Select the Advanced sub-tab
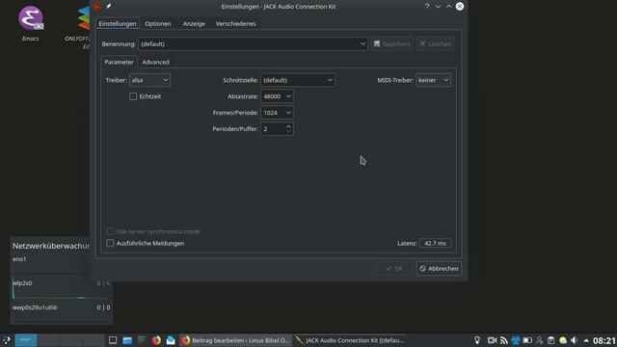 pos(155,62)
